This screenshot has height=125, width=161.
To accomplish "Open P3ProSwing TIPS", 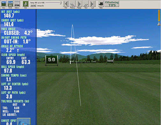I will pos(112,4).
